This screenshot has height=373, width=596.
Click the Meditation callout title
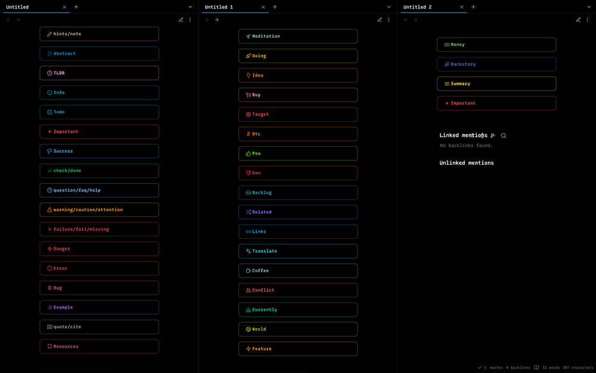point(266,36)
